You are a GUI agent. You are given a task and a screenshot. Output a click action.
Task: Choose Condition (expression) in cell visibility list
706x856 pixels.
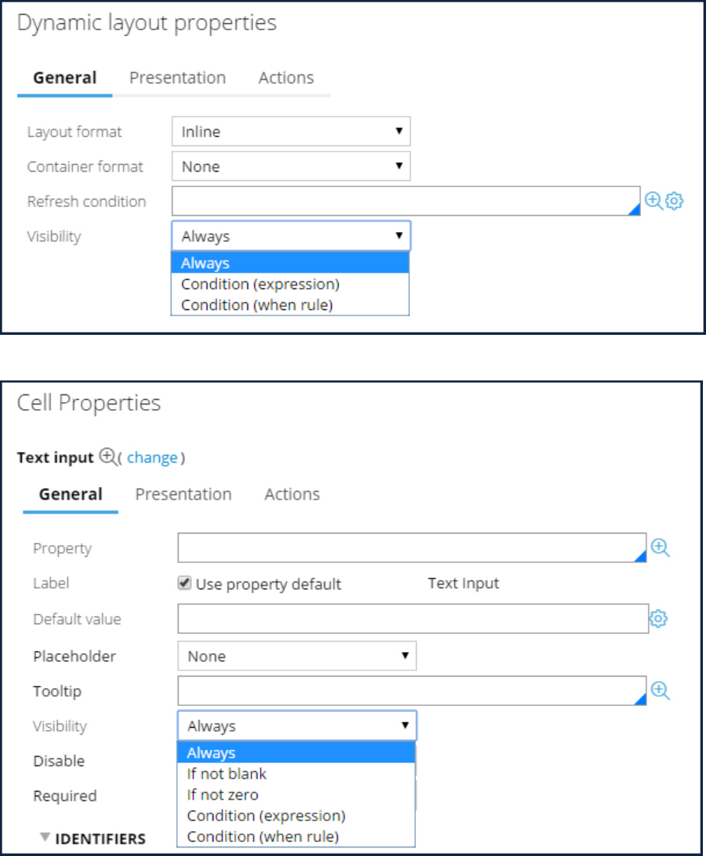click(x=266, y=815)
